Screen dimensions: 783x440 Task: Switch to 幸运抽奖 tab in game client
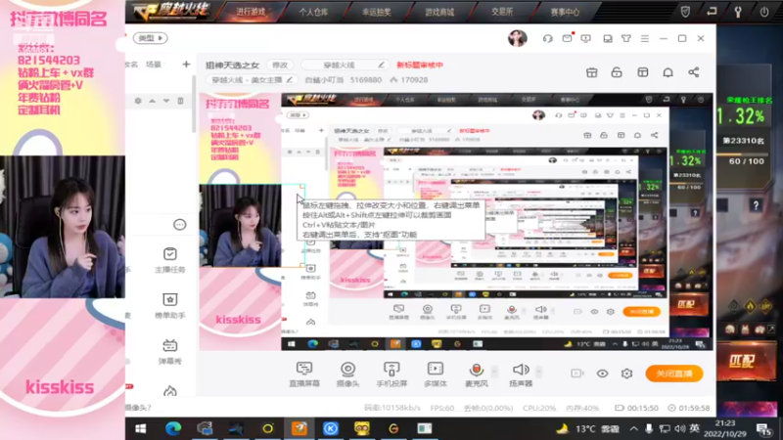click(x=377, y=12)
